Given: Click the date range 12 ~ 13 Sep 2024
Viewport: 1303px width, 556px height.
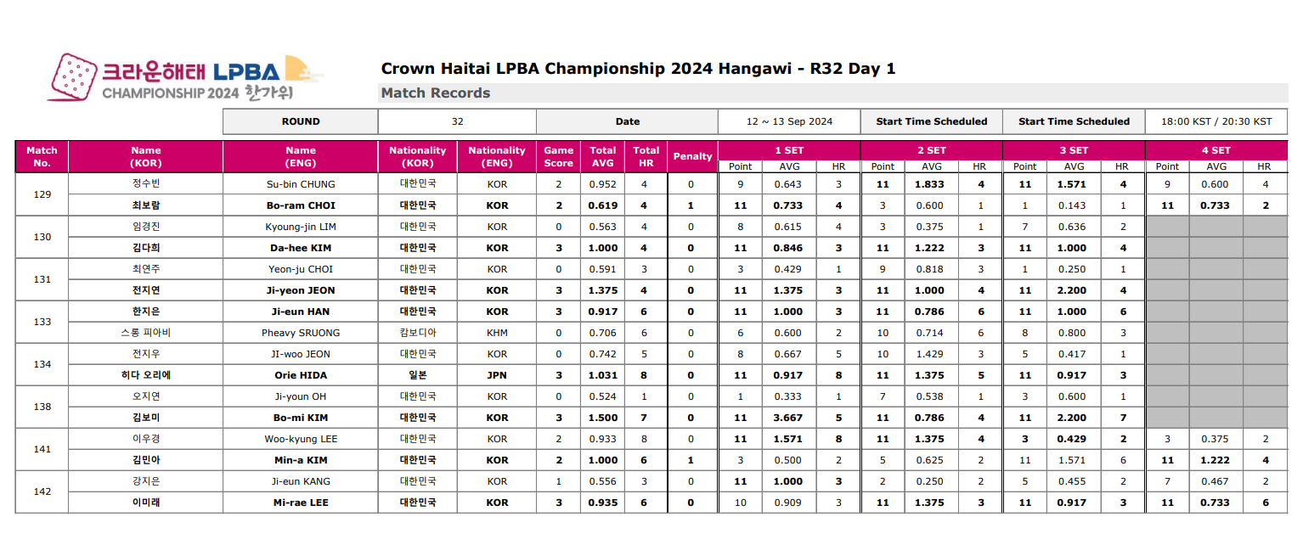Looking at the screenshot, I should pos(788,121).
